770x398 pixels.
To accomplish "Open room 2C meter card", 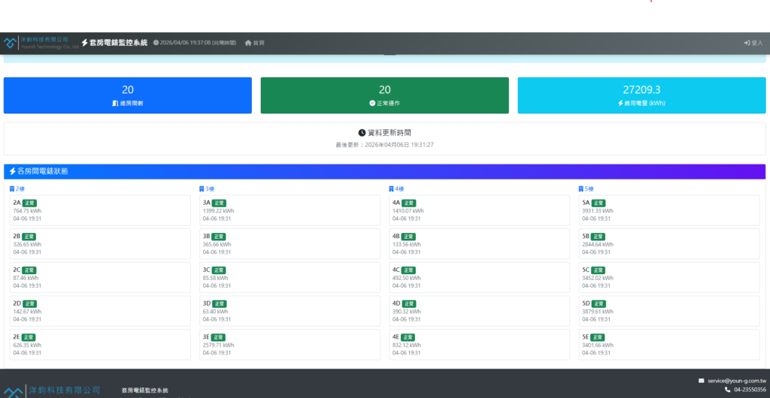I will [x=100, y=277].
